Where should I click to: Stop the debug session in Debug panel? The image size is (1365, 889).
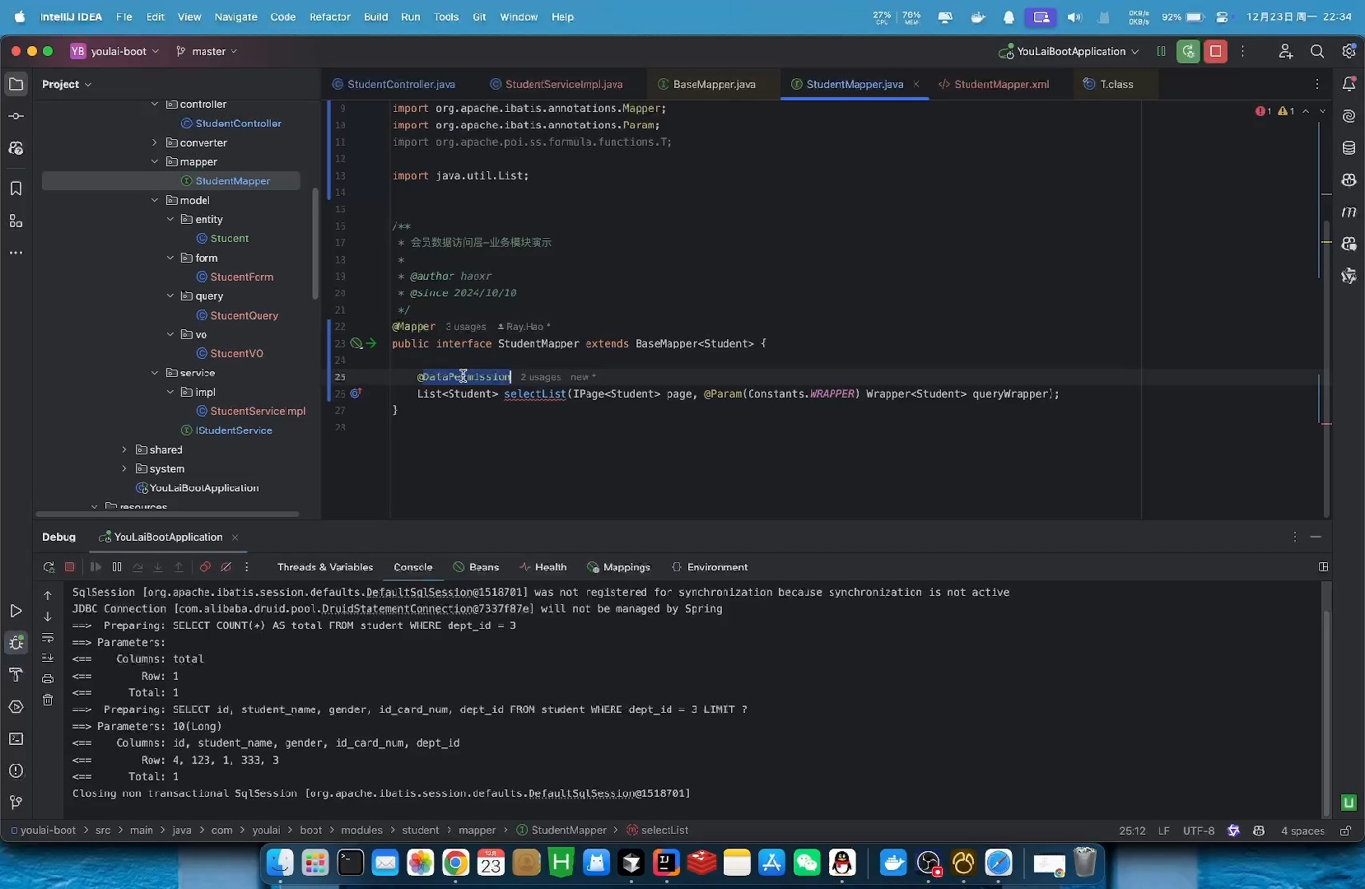70,567
